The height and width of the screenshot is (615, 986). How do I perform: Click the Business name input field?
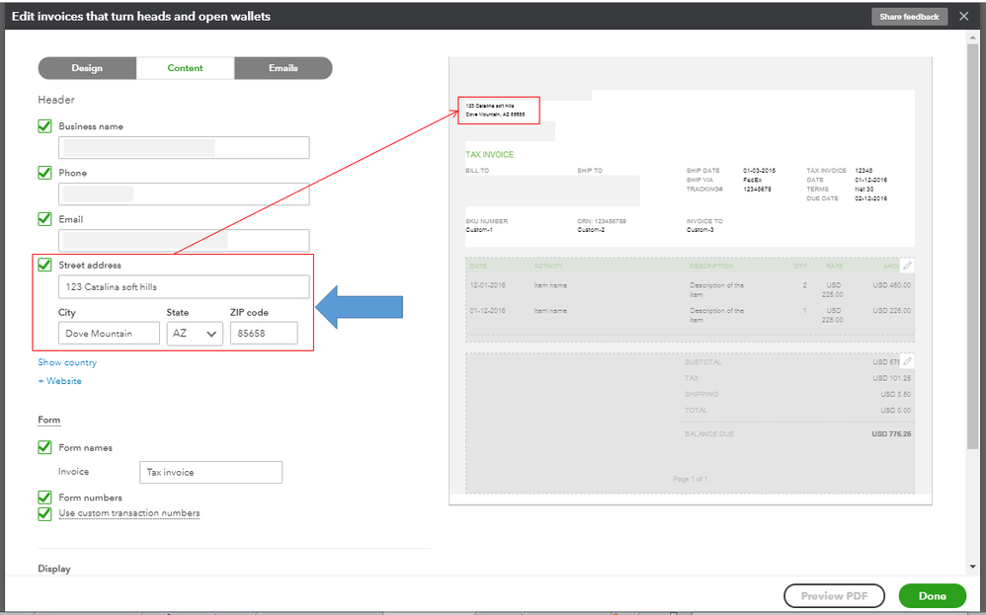pyautogui.click(x=184, y=148)
